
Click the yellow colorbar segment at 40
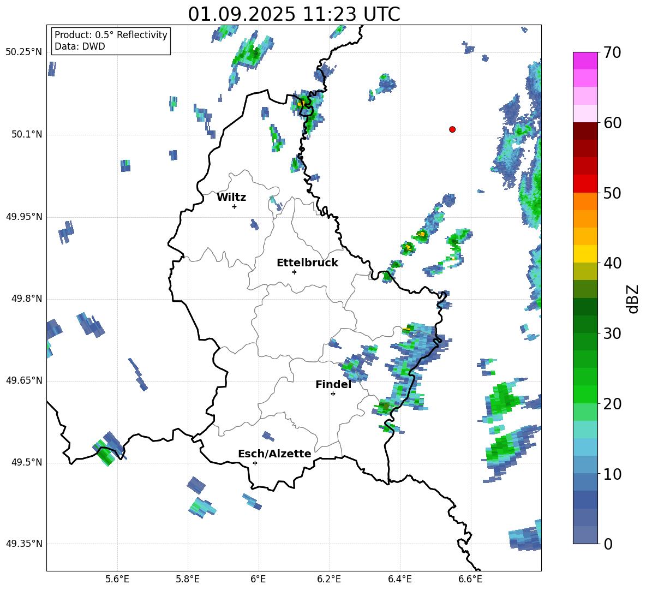point(585,254)
